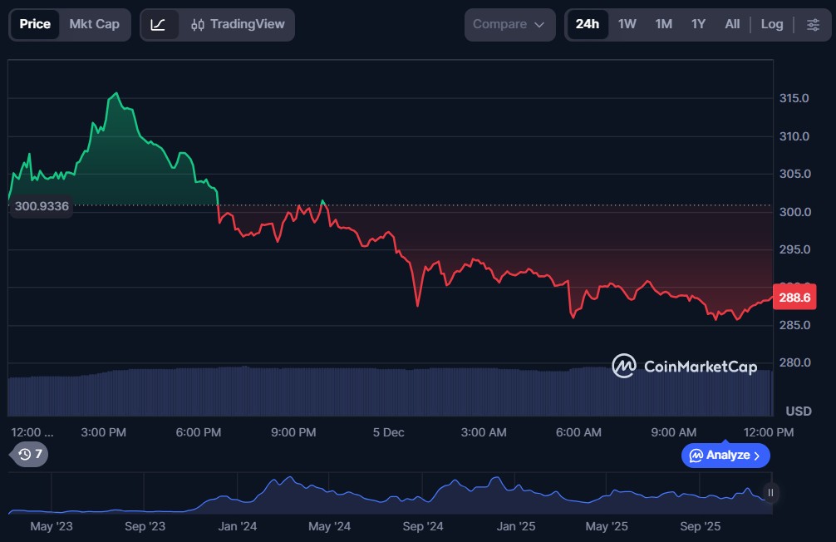The height and width of the screenshot is (542, 836).
Task: Click the Analyze button
Action: [x=725, y=456]
